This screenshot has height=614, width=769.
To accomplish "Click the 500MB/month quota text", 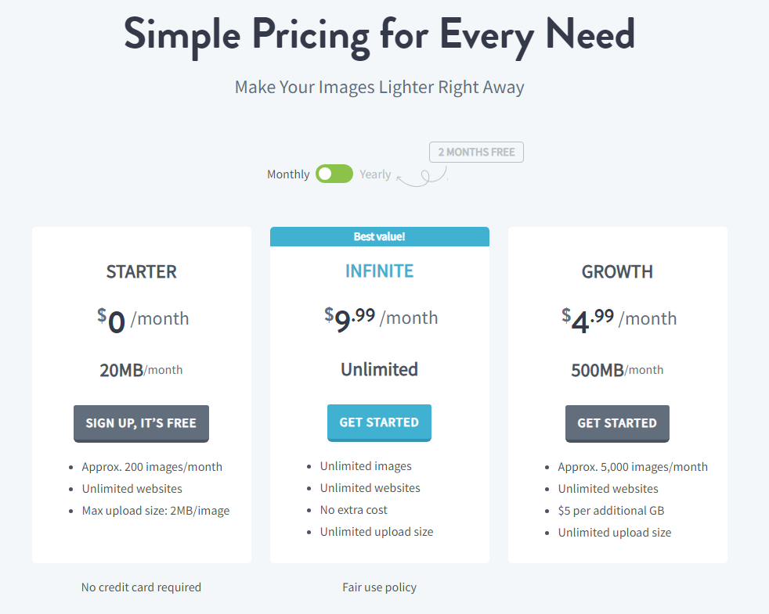I will tap(617, 370).
